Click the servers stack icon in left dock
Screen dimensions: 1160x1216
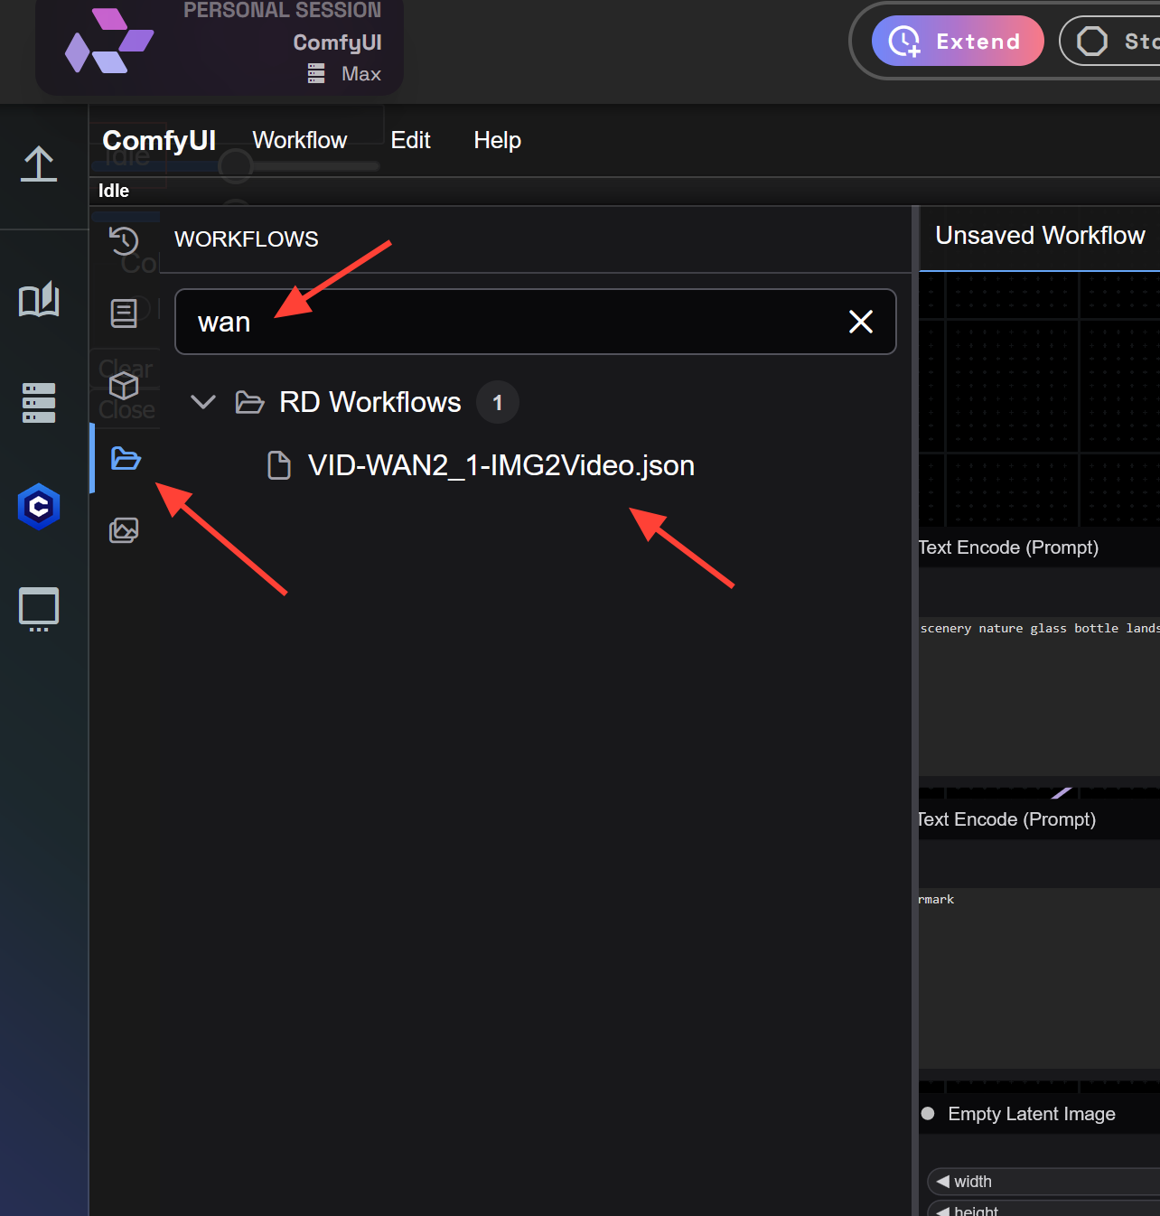click(x=39, y=402)
